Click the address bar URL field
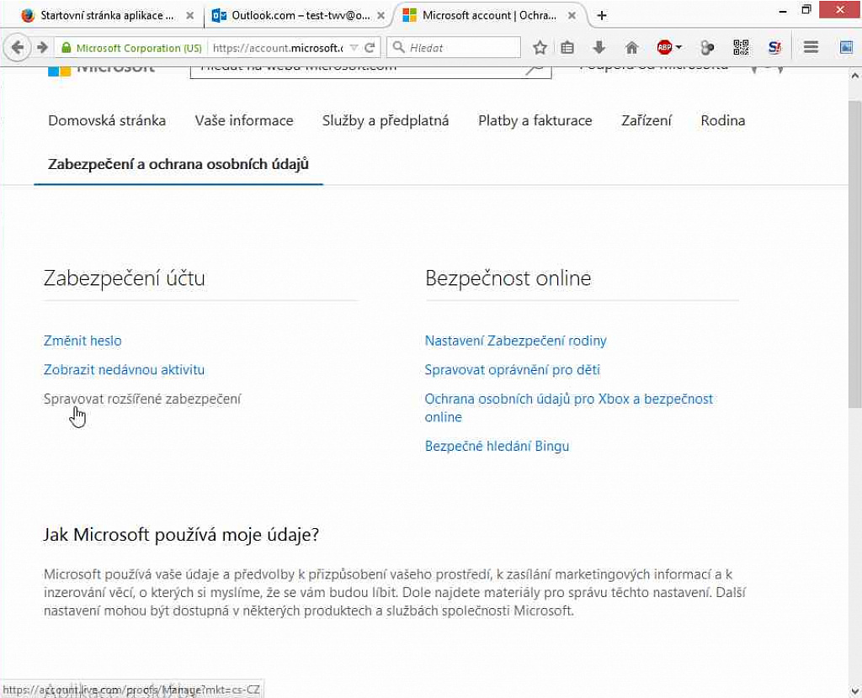The width and height of the screenshot is (862, 698). click(278, 48)
